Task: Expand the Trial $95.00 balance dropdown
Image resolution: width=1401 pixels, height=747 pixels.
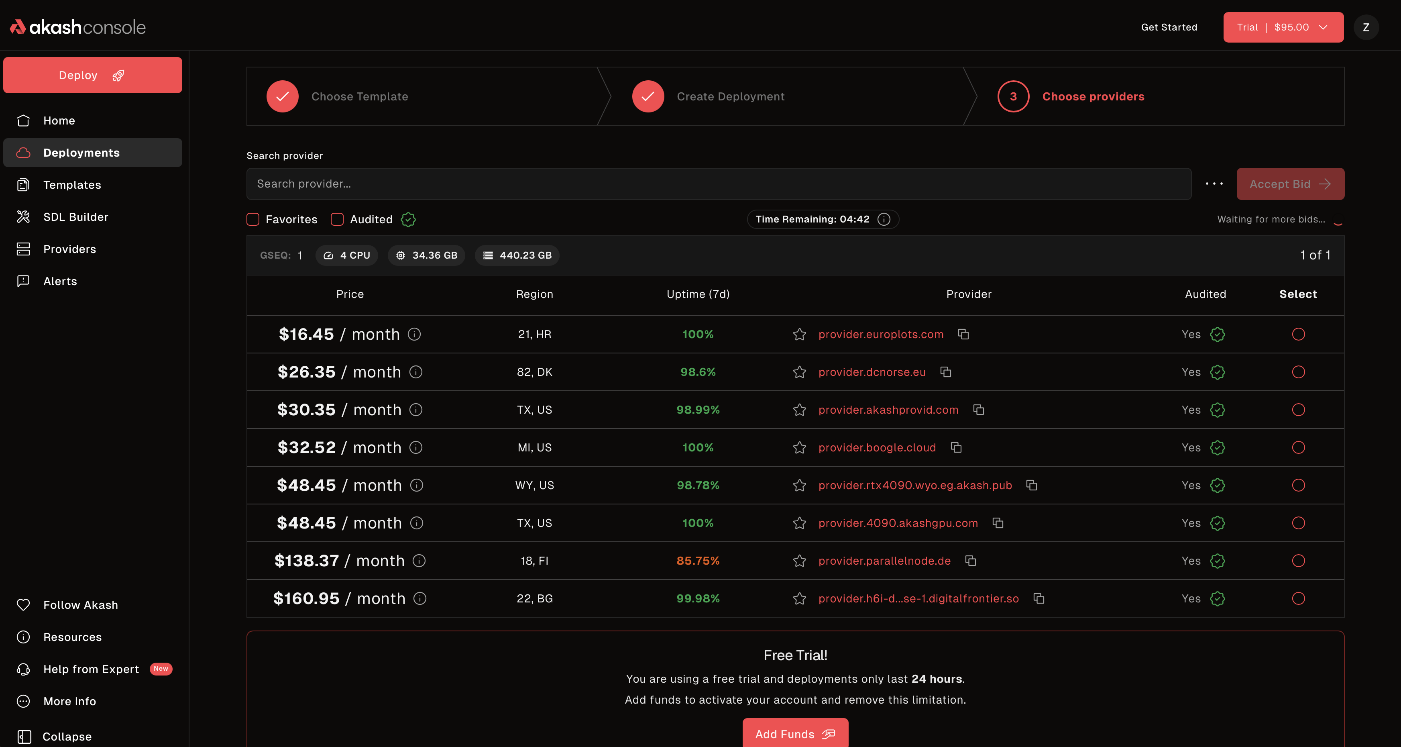Action: 1283,27
